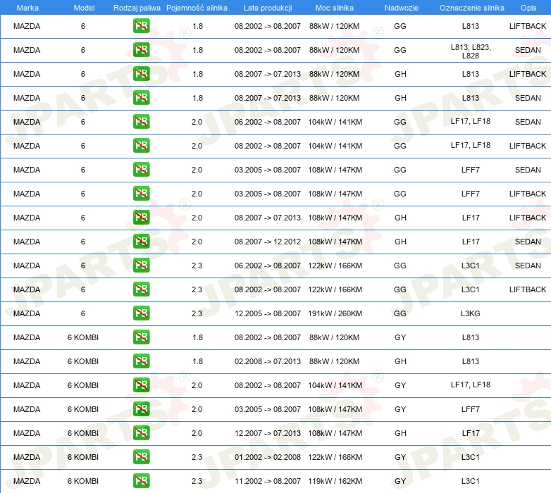The width and height of the screenshot is (551, 493).
Task: Click GH body cell in the 02.2008 KOMBI row
Action: pos(400,361)
